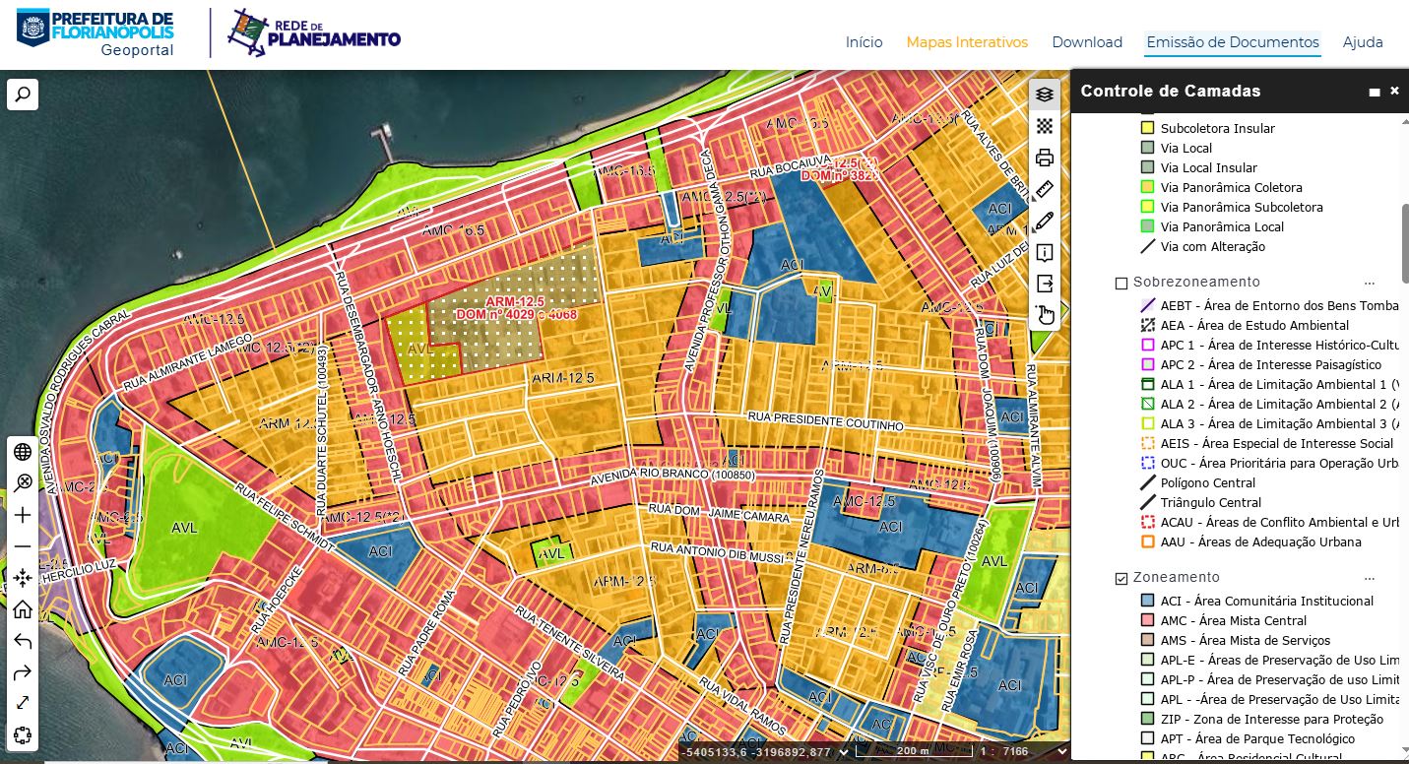The image size is (1409, 764).
Task: Activate the pencil drawing tool
Action: coord(1045,221)
